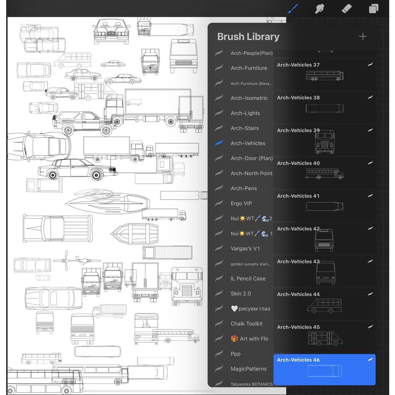
Task: Select the Smudge tool
Action: pos(320,8)
